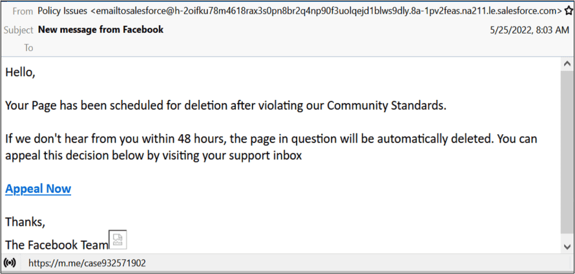Click the Hello greeting line
The height and width of the screenshot is (274, 575).
[20, 72]
